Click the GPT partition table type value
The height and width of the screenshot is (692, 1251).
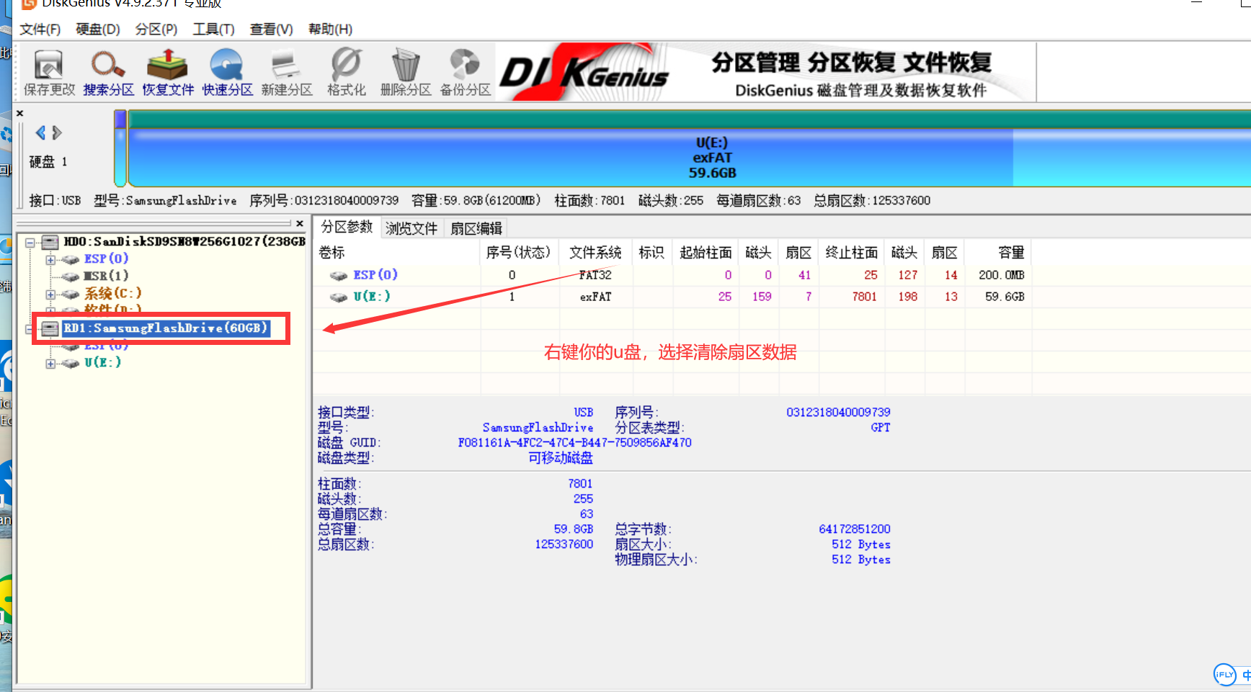click(x=881, y=428)
